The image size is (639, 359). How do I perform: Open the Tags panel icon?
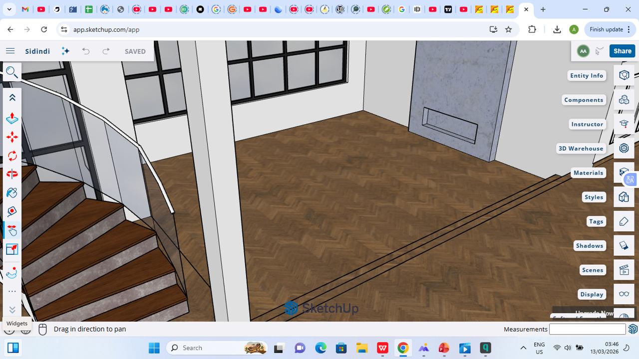[624, 221]
